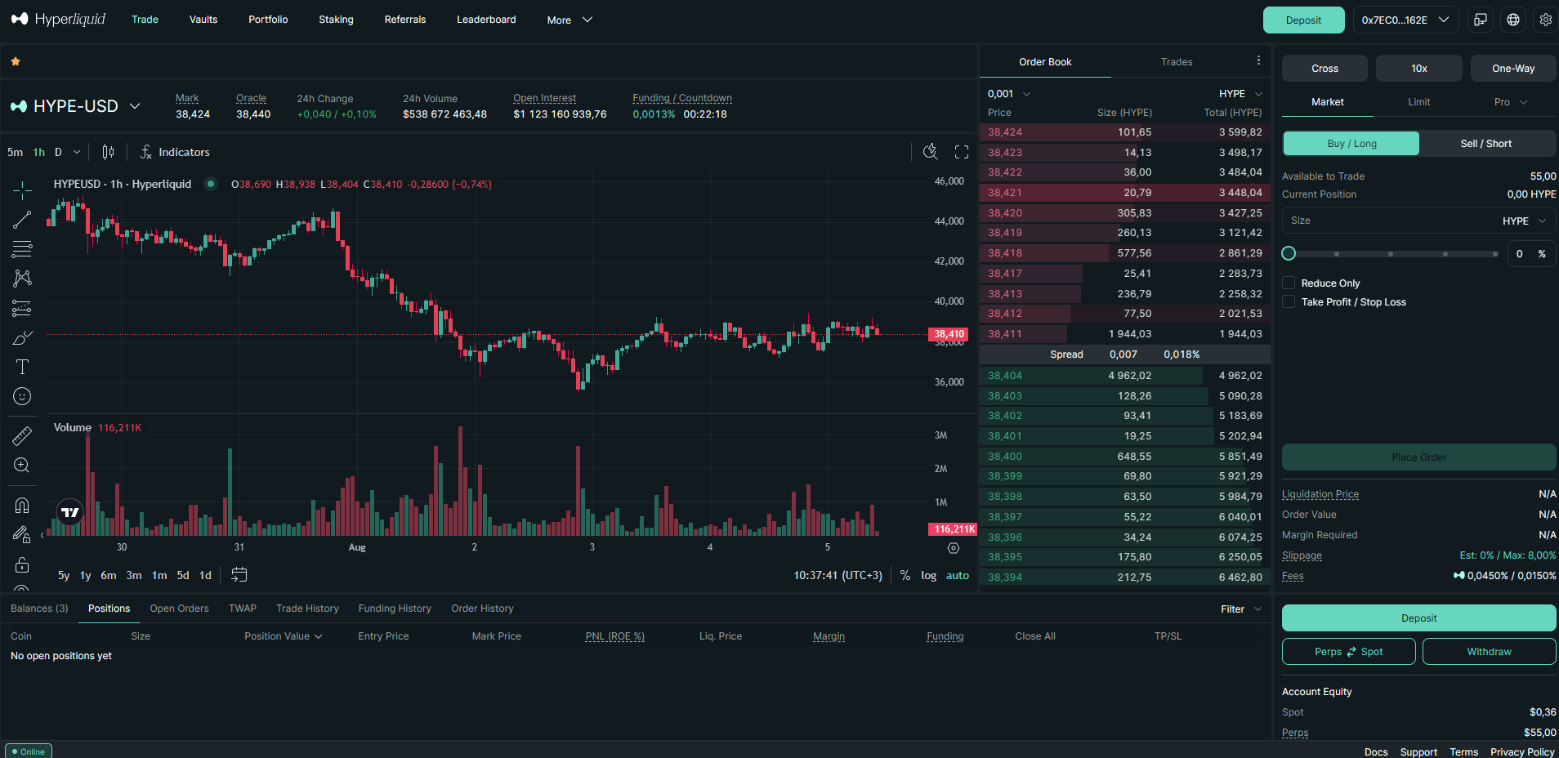Image resolution: width=1559 pixels, height=758 pixels.
Task: Go to the Vaults page
Action: click(x=203, y=20)
